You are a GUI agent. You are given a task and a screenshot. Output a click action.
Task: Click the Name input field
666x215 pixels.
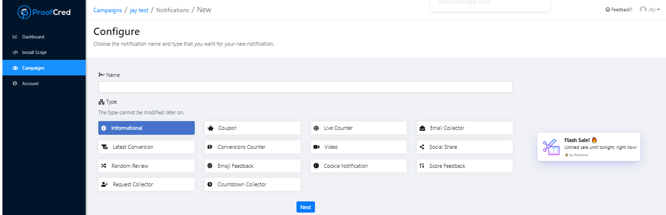[x=305, y=87]
